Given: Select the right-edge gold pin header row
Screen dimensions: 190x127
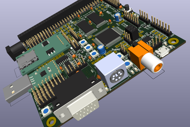Looking at the screenshot, I should pyautogui.click(x=161, y=25).
